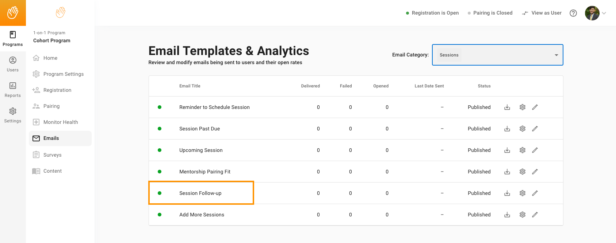616x243 pixels.
Task: Click the Pairing is Closed status
Action: [490, 13]
